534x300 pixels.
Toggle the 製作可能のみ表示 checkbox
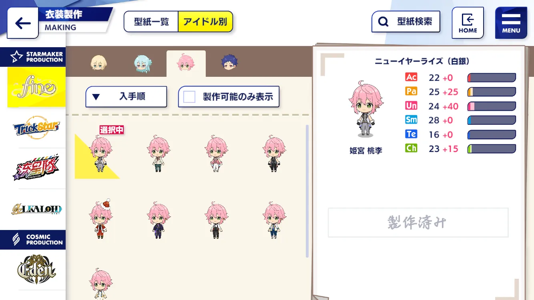(189, 97)
